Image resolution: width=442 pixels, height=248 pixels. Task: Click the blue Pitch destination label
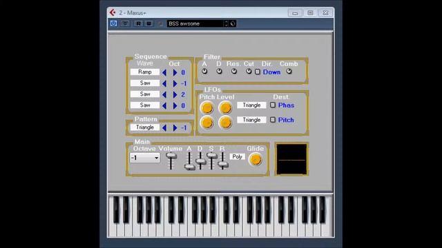(x=286, y=120)
